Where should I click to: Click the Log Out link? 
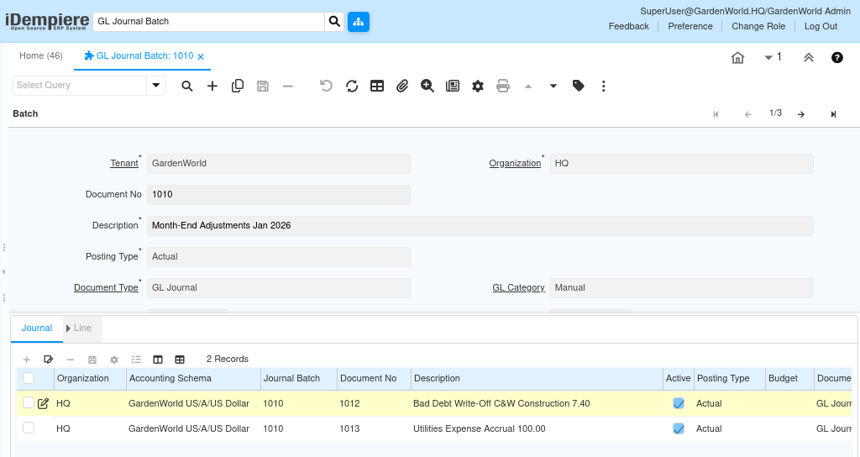pyautogui.click(x=821, y=26)
